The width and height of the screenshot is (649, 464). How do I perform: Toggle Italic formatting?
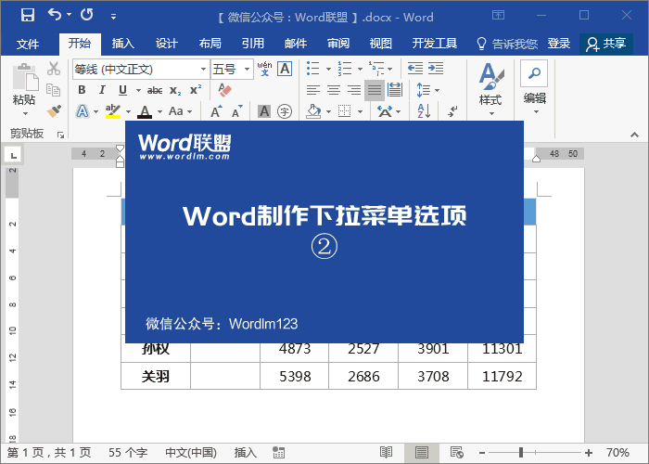click(x=102, y=90)
